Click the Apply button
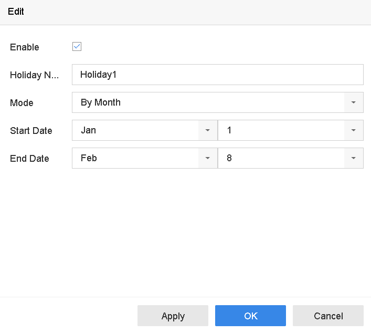 (173, 316)
